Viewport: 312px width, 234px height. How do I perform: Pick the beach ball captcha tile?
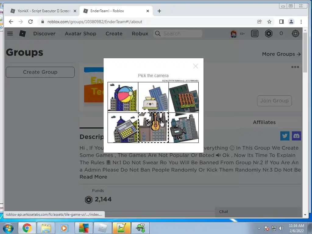123,97
